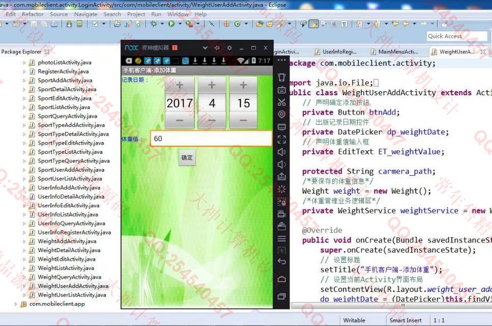The image size is (492, 326).
Task: Click the Print icon in Eclipse toolbar
Action: (x=54, y=24)
